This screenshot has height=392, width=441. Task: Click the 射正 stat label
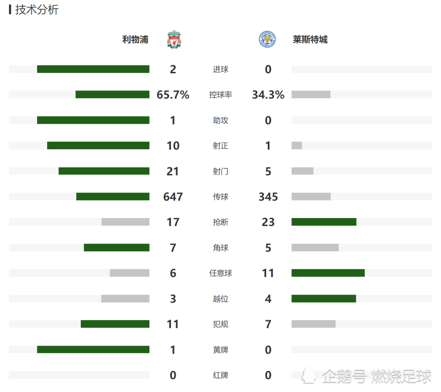221,146
